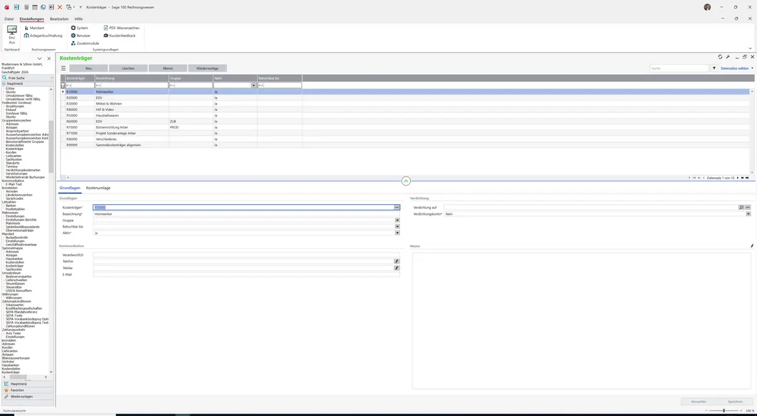Open PDF-Wasserzeichen setting
The height and width of the screenshot is (416, 757).
(121, 28)
